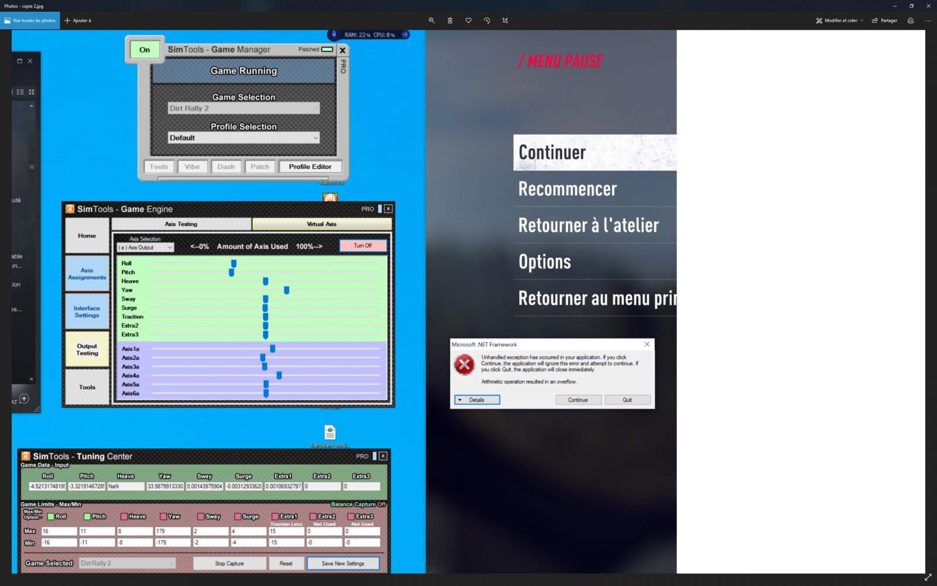Close the SimTools Game Engine window
937x586 pixels.
click(x=388, y=209)
